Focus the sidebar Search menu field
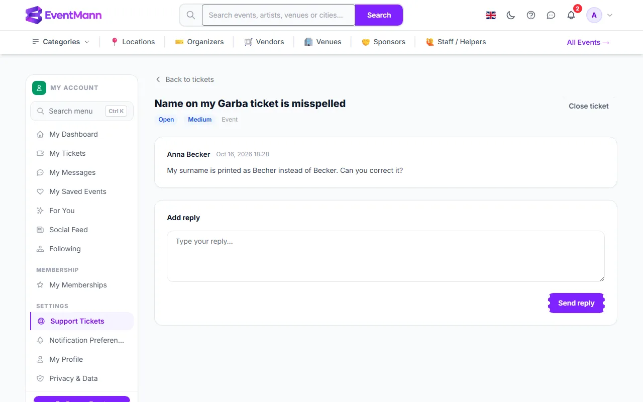This screenshot has width=643, height=402. pyautogui.click(x=82, y=111)
